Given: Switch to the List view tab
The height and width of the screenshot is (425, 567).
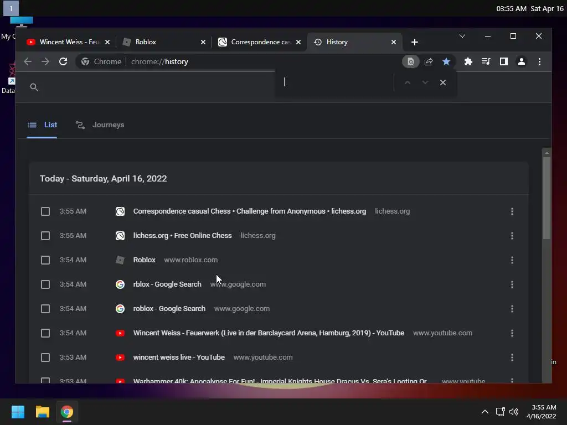Looking at the screenshot, I should coord(42,125).
